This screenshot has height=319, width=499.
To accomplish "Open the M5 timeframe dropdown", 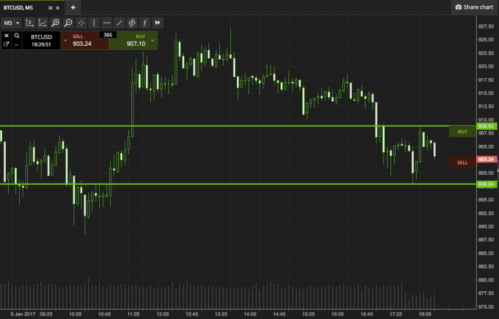I will 12,23.
